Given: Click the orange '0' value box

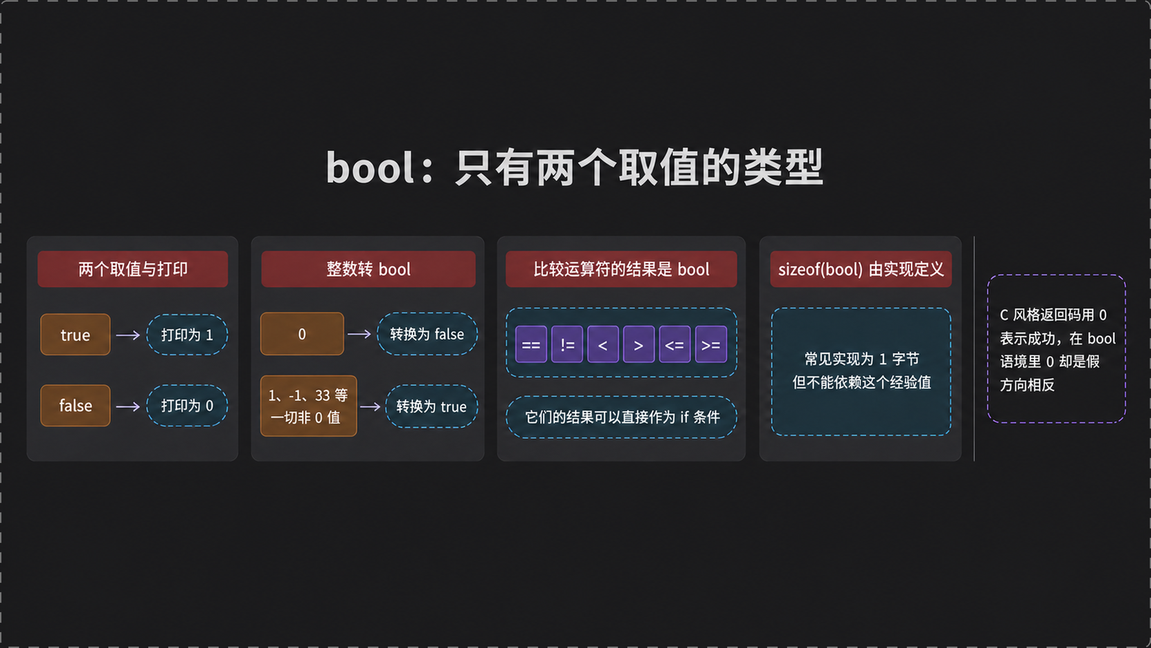Looking at the screenshot, I should click(x=302, y=334).
